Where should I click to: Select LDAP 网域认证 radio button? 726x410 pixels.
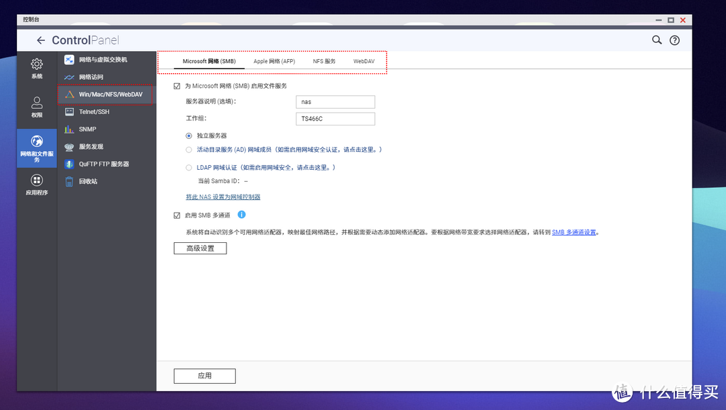pyautogui.click(x=188, y=168)
